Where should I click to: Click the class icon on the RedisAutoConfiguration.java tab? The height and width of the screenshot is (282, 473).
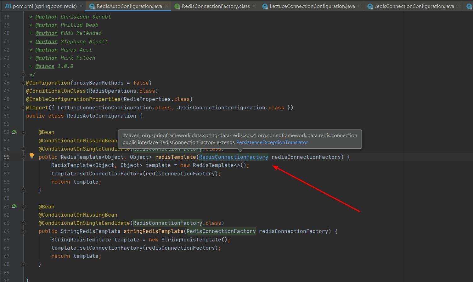pyautogui.click(x=92, y=6)
